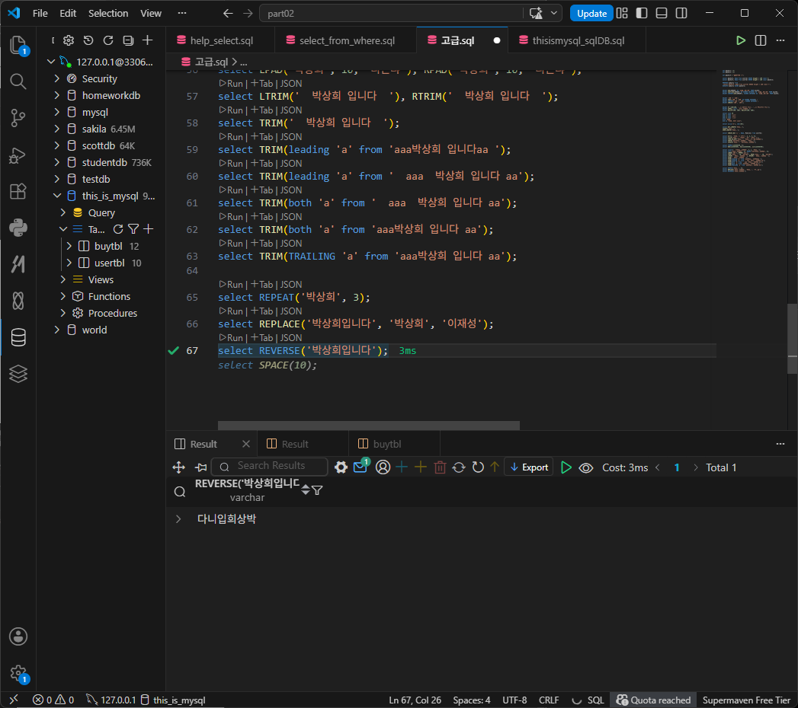This screenshot has height=708, width=798.
Task: Toggle the secondary side bar
Action: point(681,13)
